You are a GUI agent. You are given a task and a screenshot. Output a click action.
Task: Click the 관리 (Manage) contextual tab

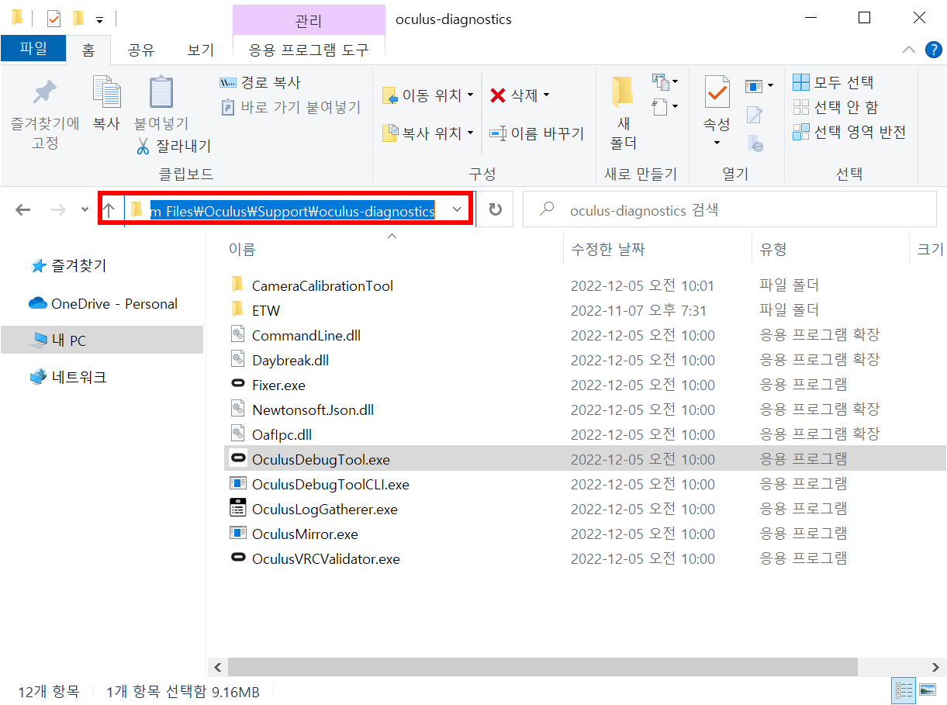pos(309,20)
